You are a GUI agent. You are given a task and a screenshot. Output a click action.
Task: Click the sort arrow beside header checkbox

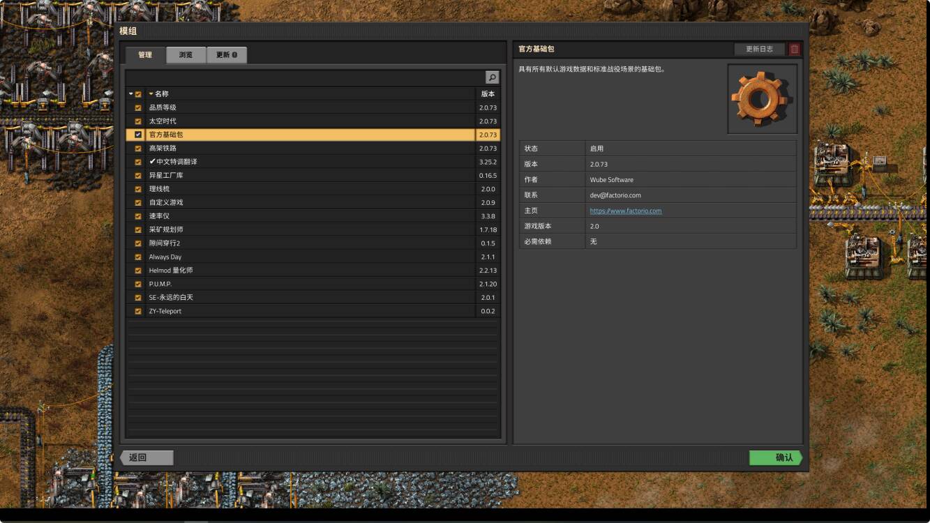point(130,94)
